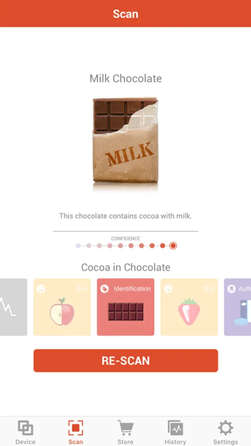Screen dimensions: 251x446
Task: Click the first faint confidence dot
Action: [78, 246]
